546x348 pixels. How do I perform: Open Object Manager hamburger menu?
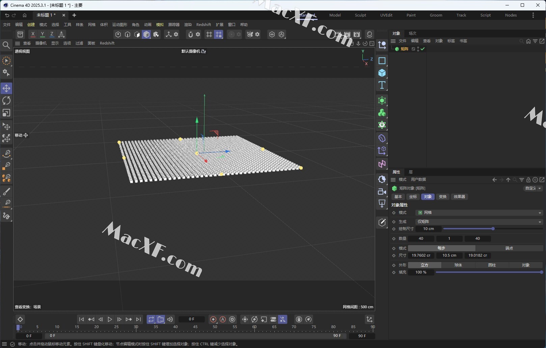coord(393,41)
